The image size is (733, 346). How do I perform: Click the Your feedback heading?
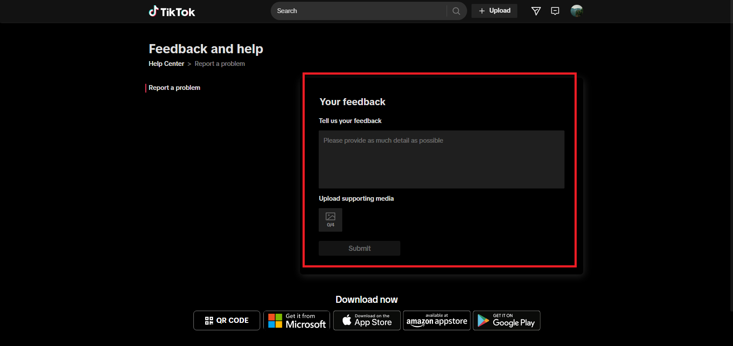coord(352,102)
